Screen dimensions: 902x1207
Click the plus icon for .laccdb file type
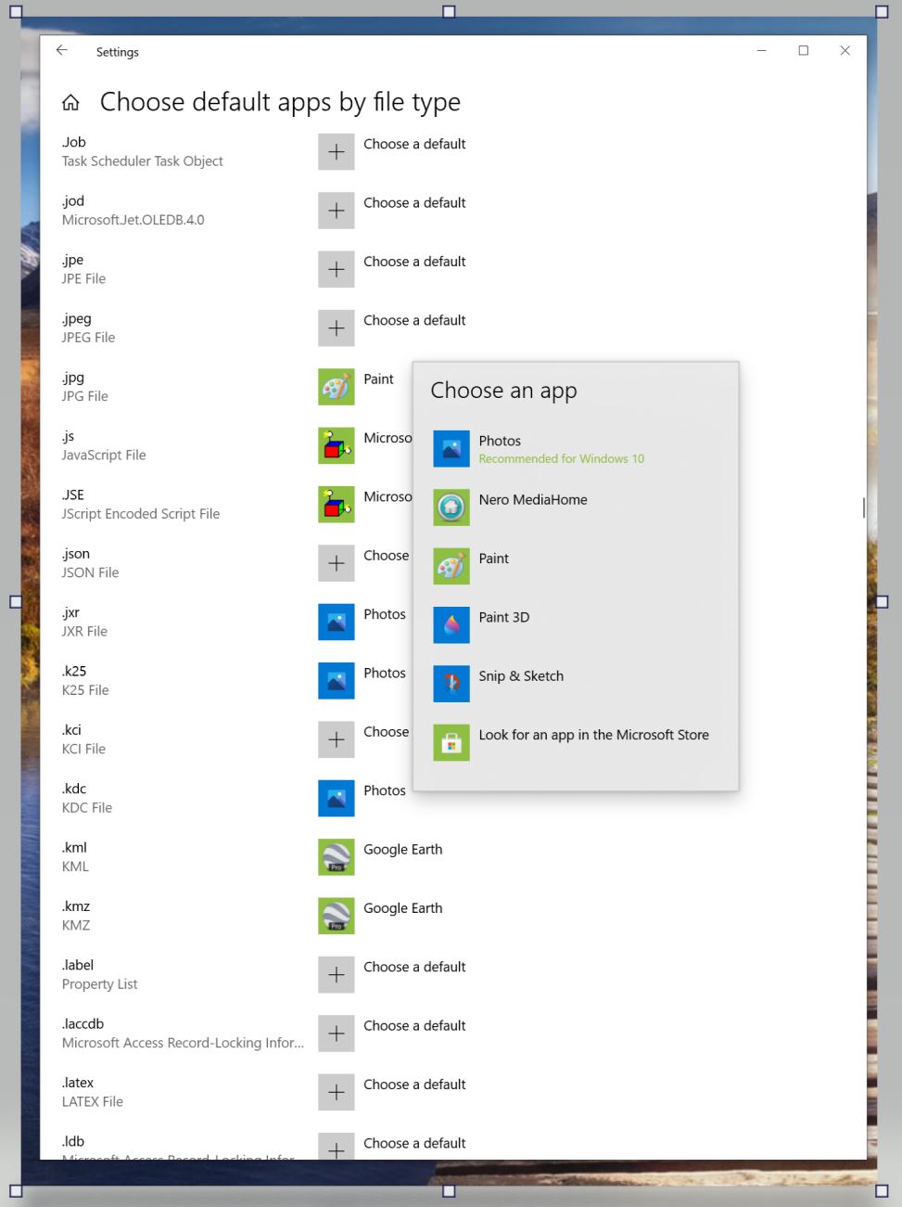pyautogui.click(x=337, y=1034)
